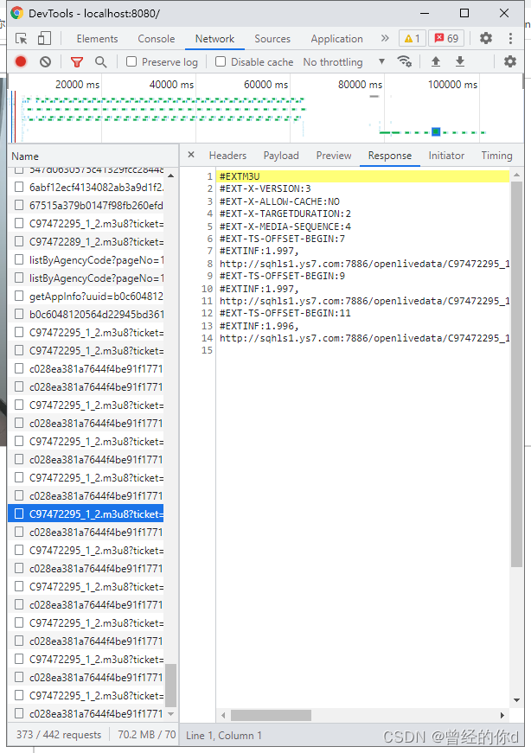Open network settings gear icon
531x753 pixels.
(510, 61)
